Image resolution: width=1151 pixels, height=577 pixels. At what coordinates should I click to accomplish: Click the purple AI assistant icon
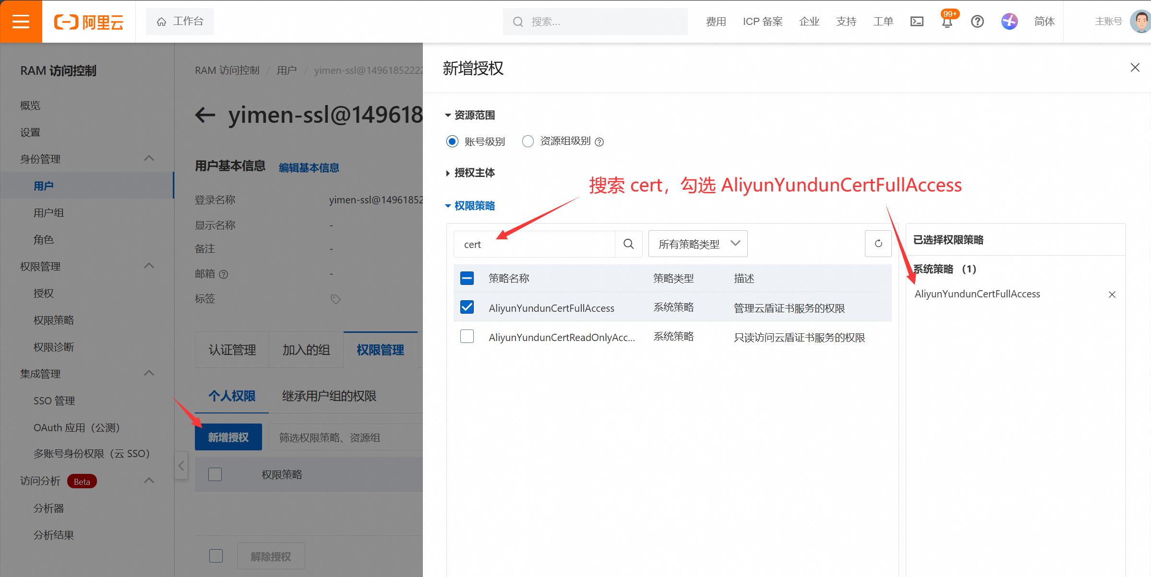(x=1009, y=22)
